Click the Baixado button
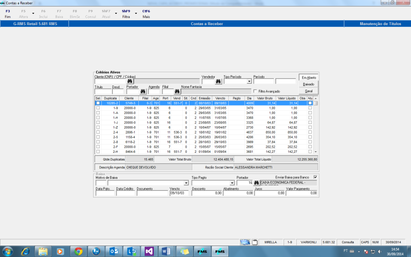 pyautogui.click(x=309, y=84)
